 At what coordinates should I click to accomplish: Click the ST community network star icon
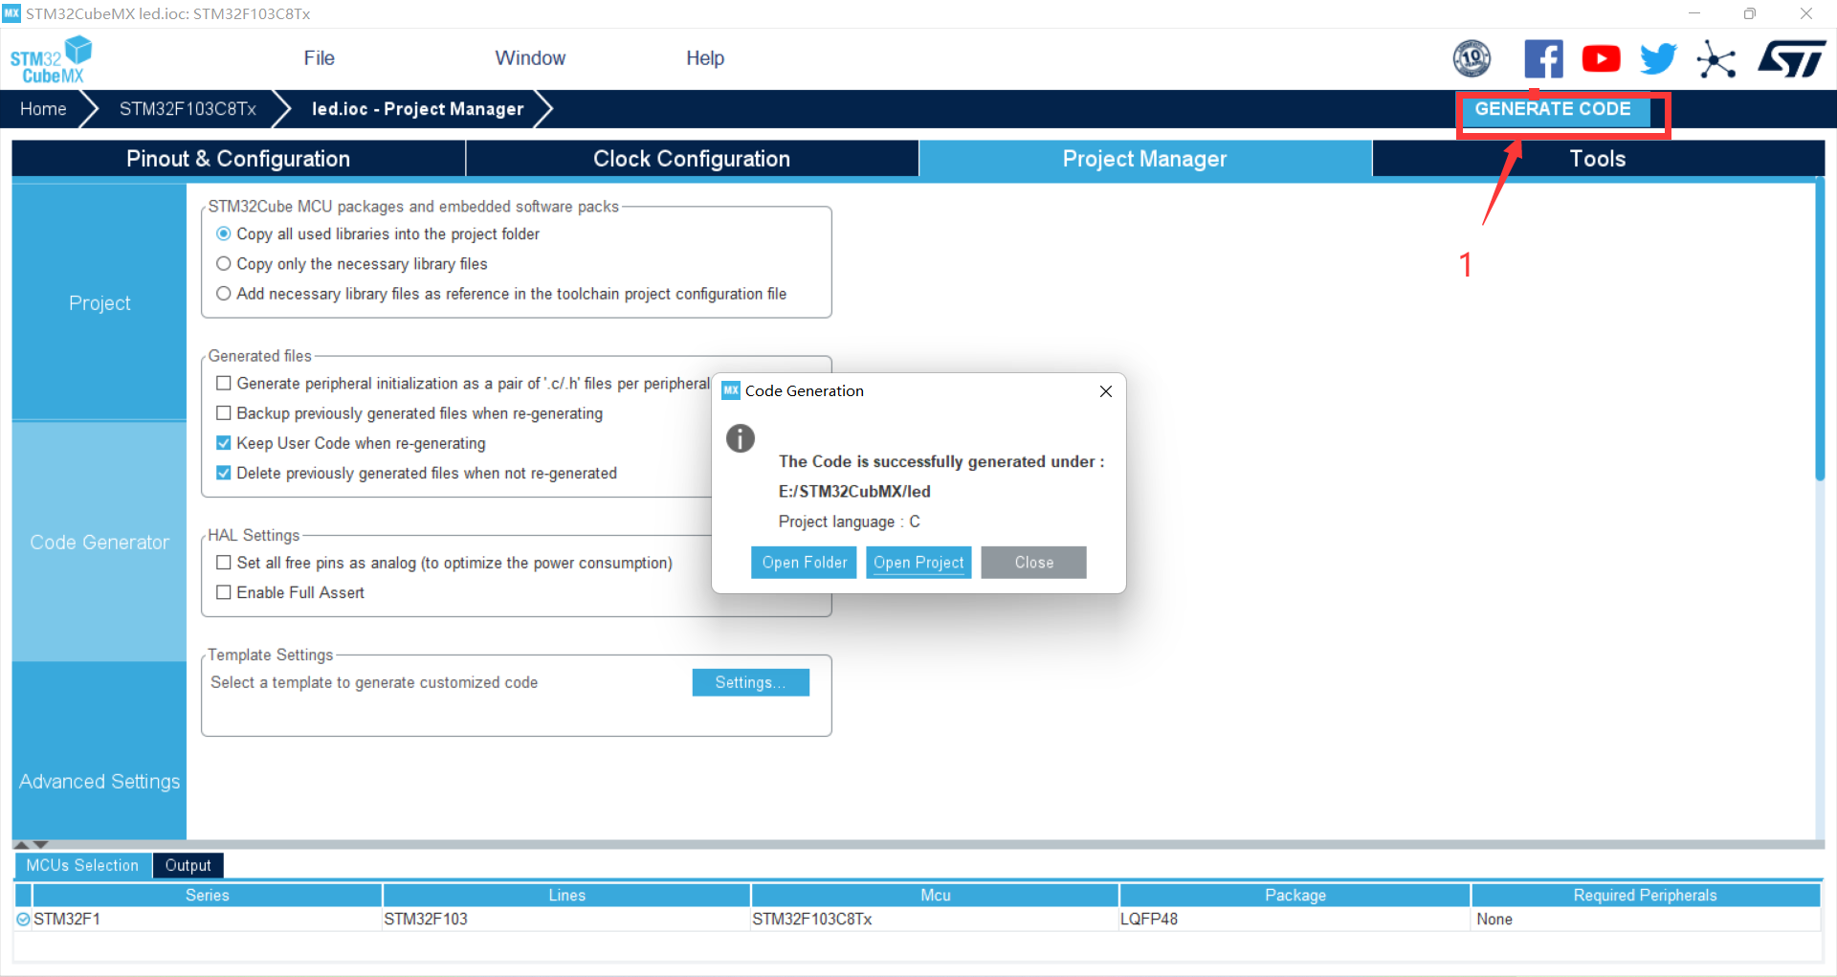pyautogui.click(x=1716, y=58)
